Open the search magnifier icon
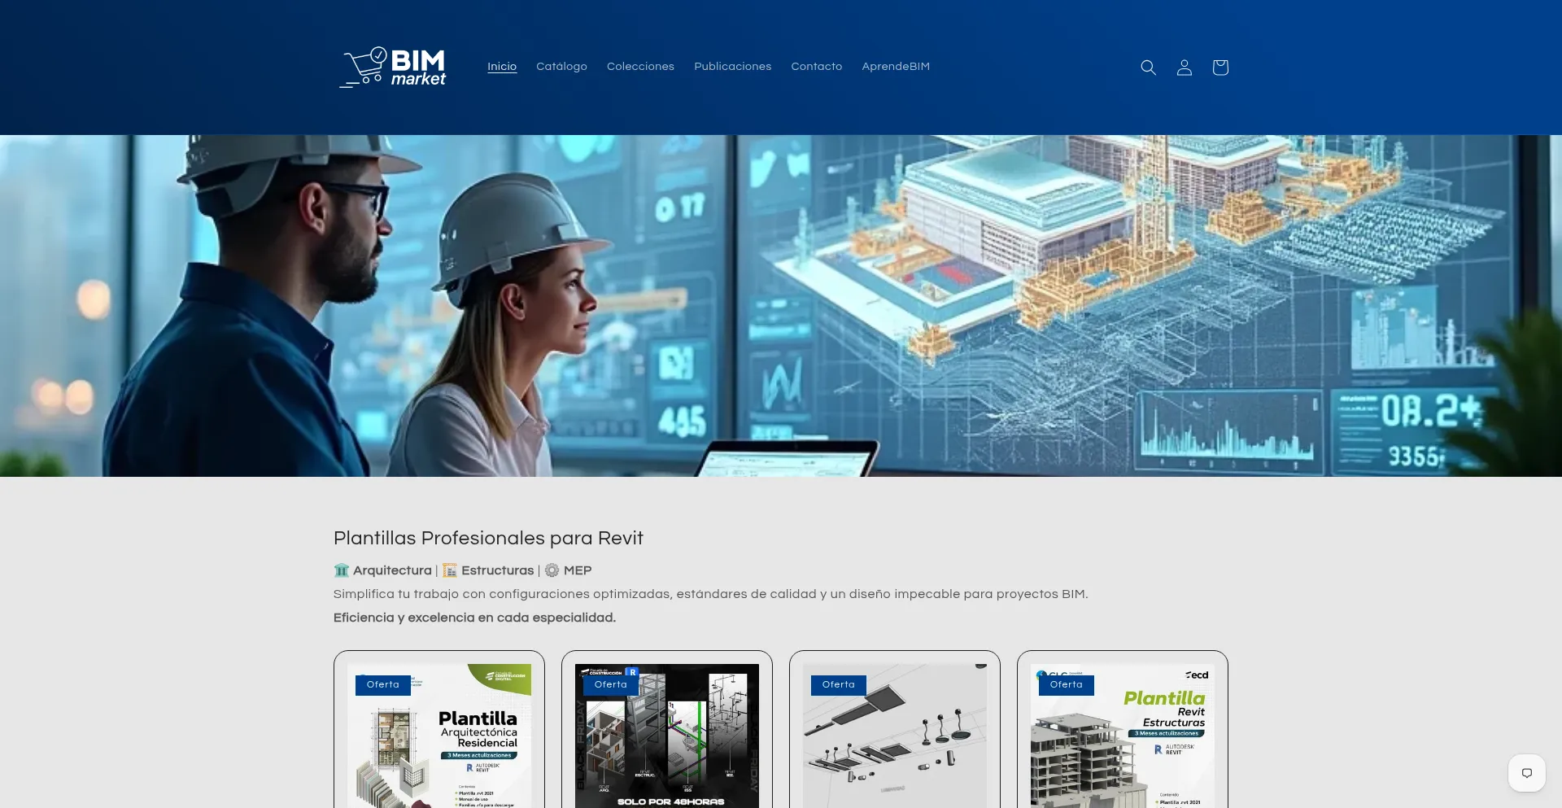Screen dimensions: 1562x808 tap(1148, 68)
